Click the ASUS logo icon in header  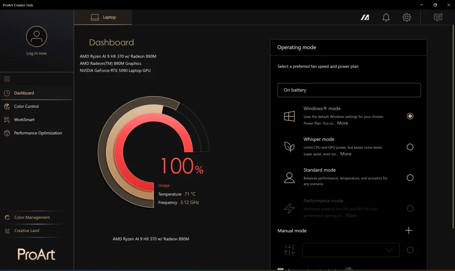point(365,17)
